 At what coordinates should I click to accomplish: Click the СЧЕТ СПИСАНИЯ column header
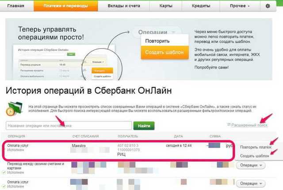coord(85,136)
